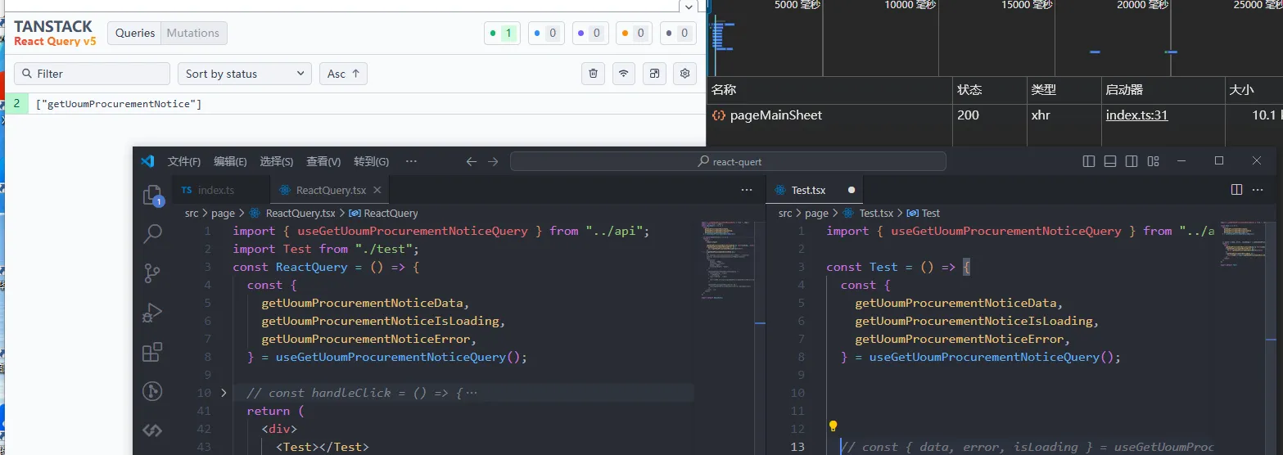Screen dimensions: 1283x455
Task: Focus the Filter input in TanStack devtools
Action: pyautogui.click(x=92, y=74)
